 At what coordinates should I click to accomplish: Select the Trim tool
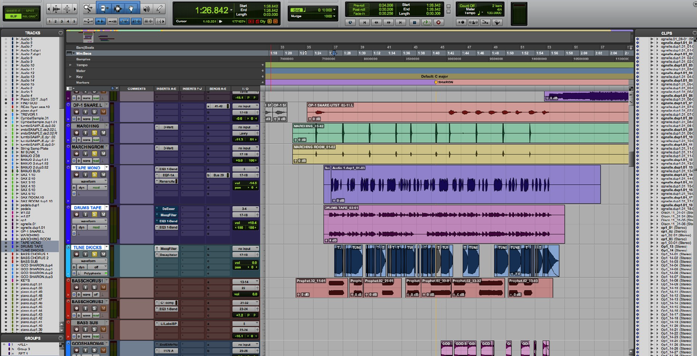(103, 9)
